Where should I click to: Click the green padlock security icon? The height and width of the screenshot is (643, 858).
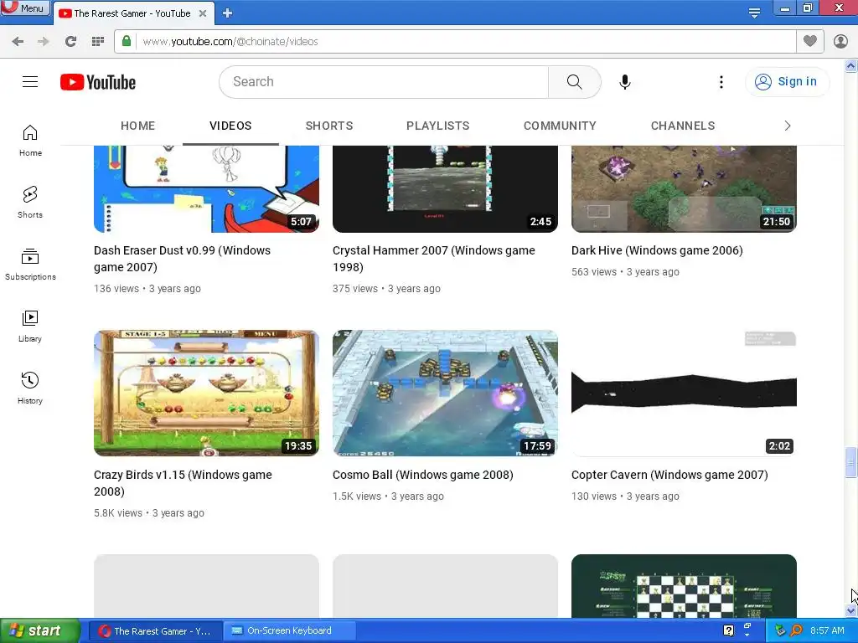pos(127,41)
